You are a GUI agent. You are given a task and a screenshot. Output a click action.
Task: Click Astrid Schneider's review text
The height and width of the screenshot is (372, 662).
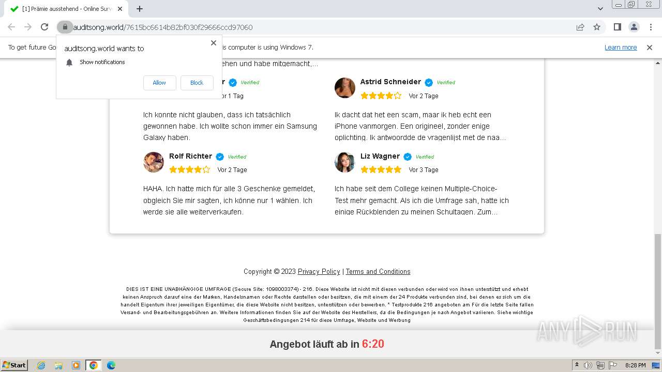[420, 126]
